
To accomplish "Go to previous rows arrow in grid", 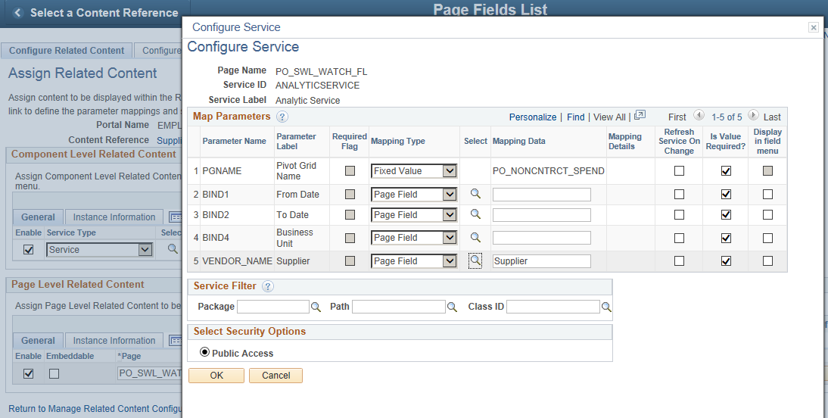I will (x=699, y=115).
